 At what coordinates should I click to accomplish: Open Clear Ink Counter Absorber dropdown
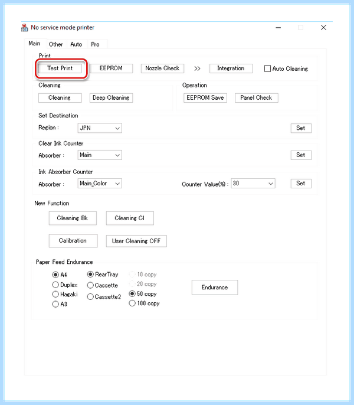(x=100, y=155)
